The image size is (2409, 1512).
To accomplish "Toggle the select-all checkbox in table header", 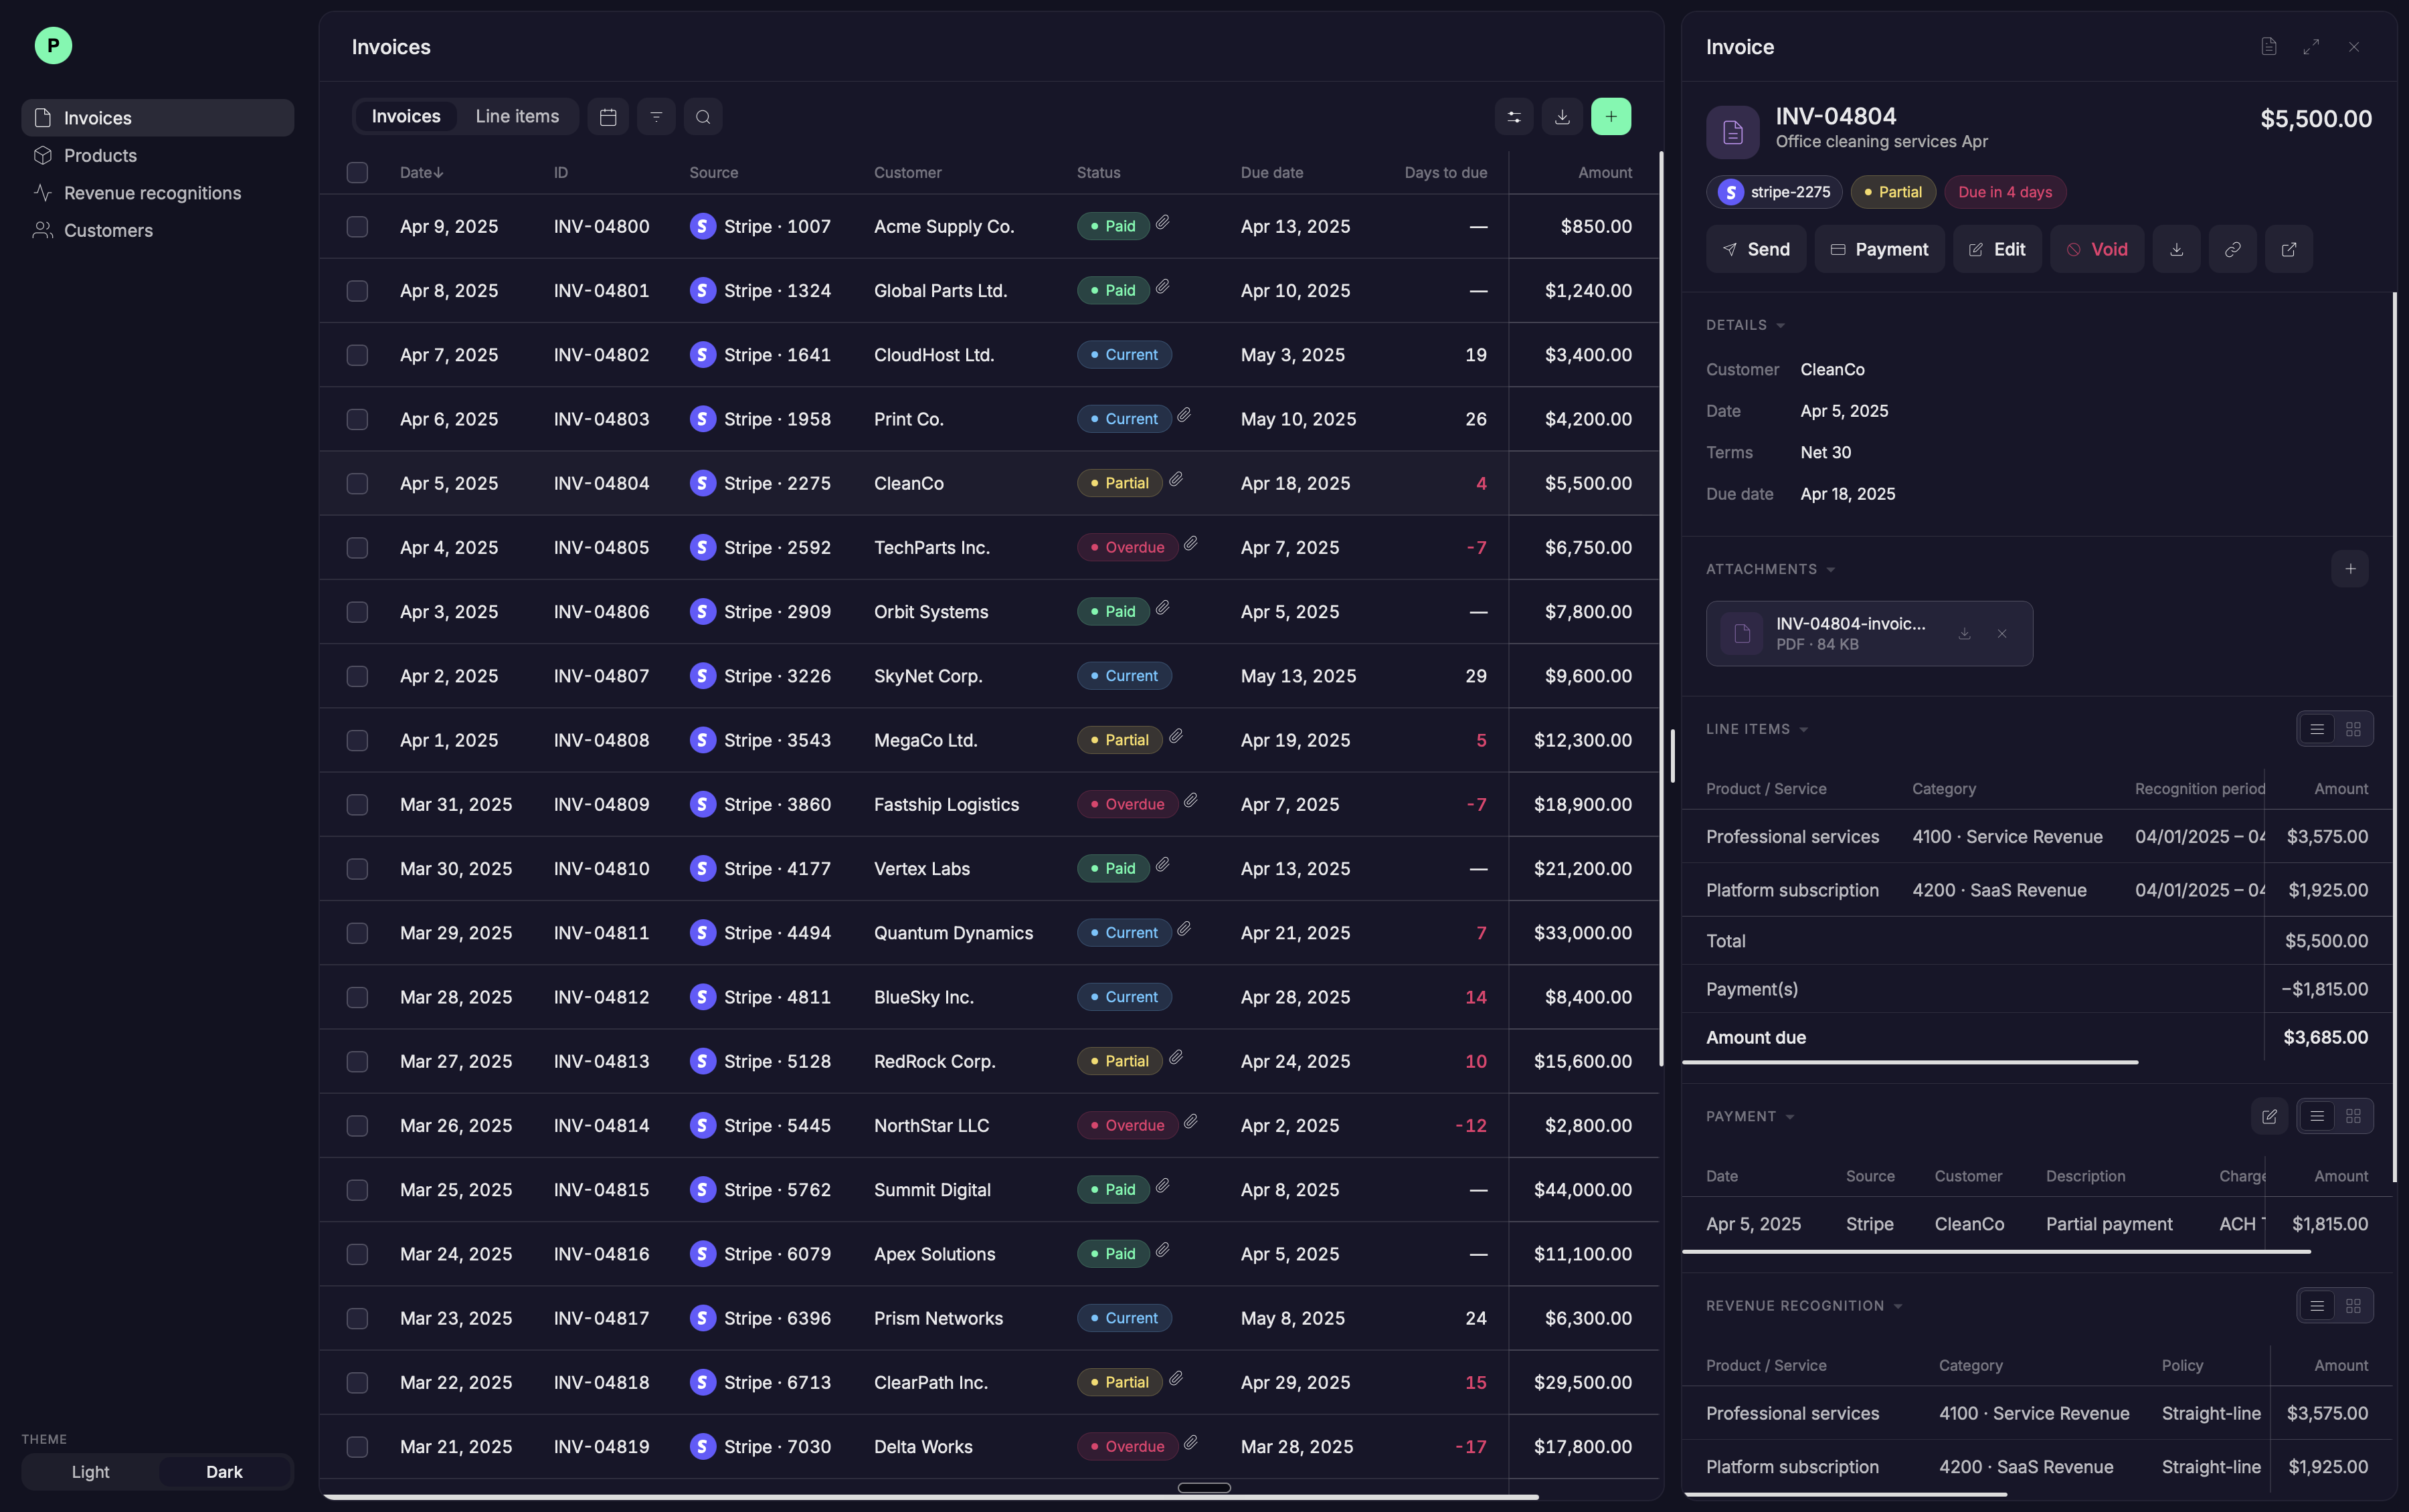I will [x=357, y=172].
